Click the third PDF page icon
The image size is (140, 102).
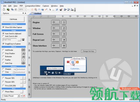click(x=72, y=9)
